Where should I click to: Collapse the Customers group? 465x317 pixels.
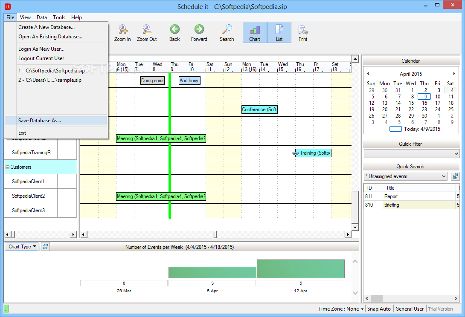(7, 167)
